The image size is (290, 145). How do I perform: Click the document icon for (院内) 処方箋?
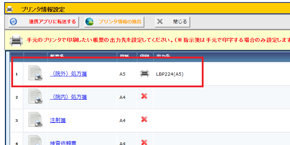[36, 96]
